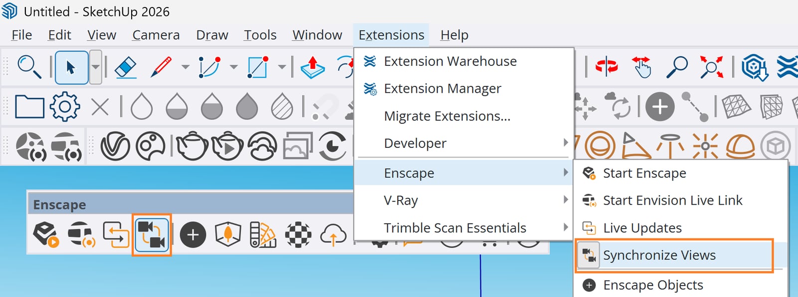
Task: Open the Draw menu
Action: coord(212,35)
